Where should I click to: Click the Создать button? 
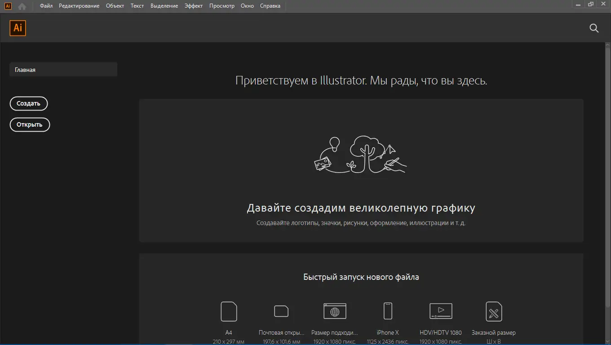click(x=28, y=103)
